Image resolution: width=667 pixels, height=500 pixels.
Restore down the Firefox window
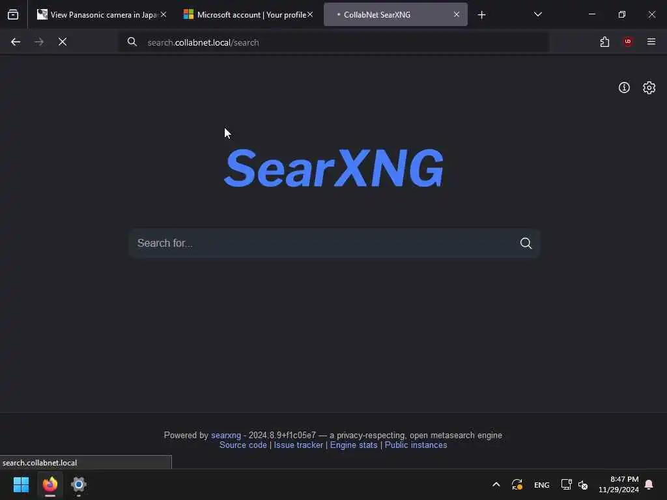[x=622, y=14]
